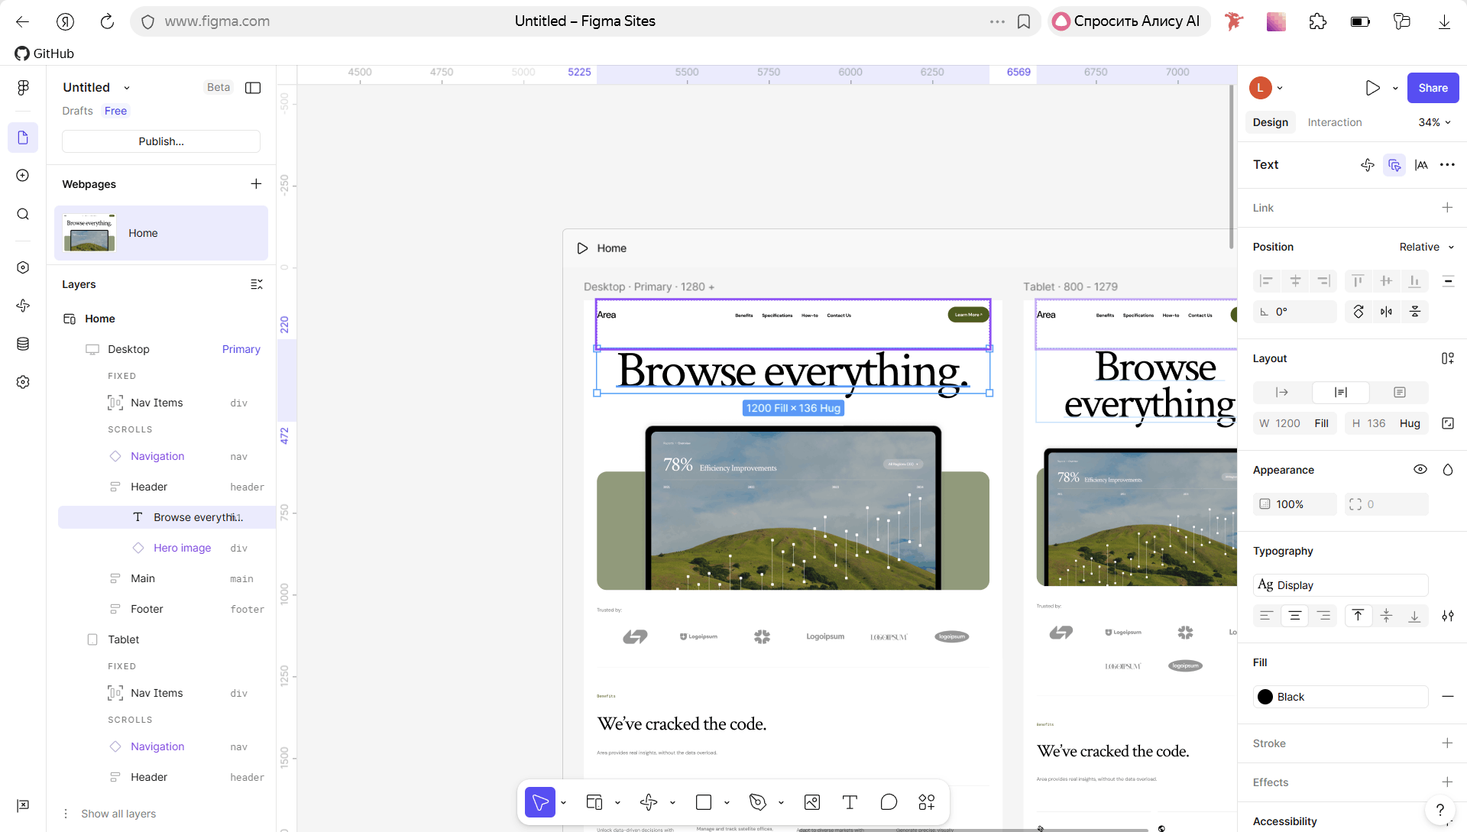Select the Design tab

coord(1270,122)
